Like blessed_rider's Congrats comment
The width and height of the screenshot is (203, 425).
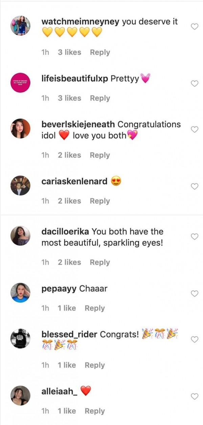(195, 339)
